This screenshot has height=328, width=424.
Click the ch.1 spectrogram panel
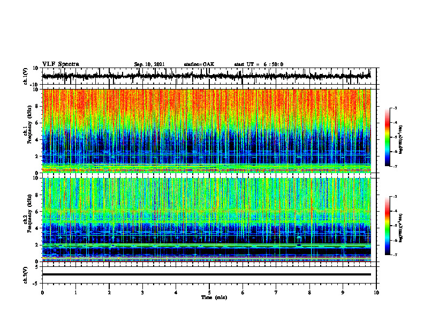[x=206, y=131]
